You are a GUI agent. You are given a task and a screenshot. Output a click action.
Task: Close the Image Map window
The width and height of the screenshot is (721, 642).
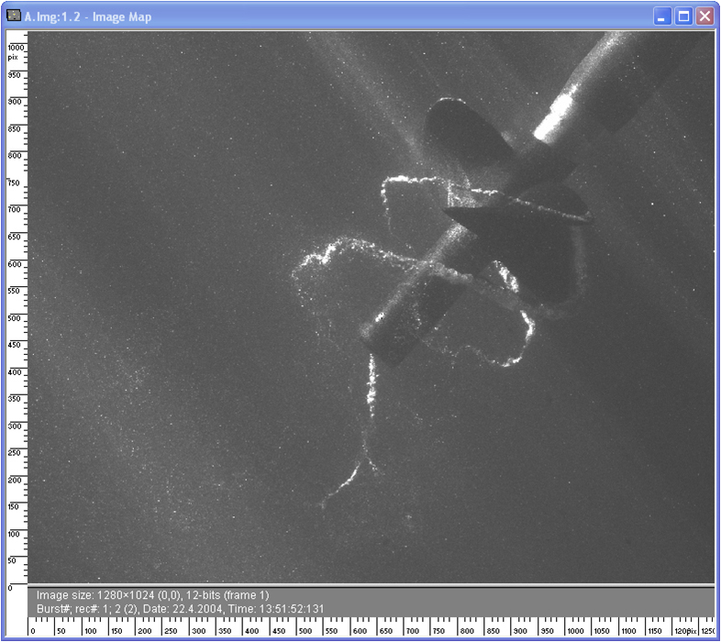click(x=704, y=17)
